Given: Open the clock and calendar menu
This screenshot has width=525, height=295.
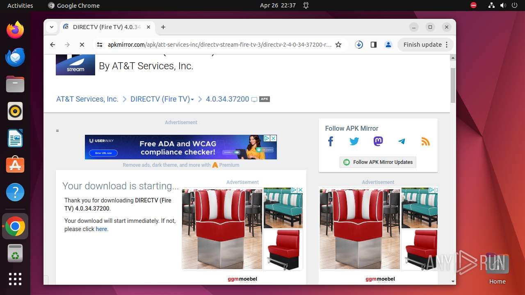Looking at the screenshot, I should point(278,5).
